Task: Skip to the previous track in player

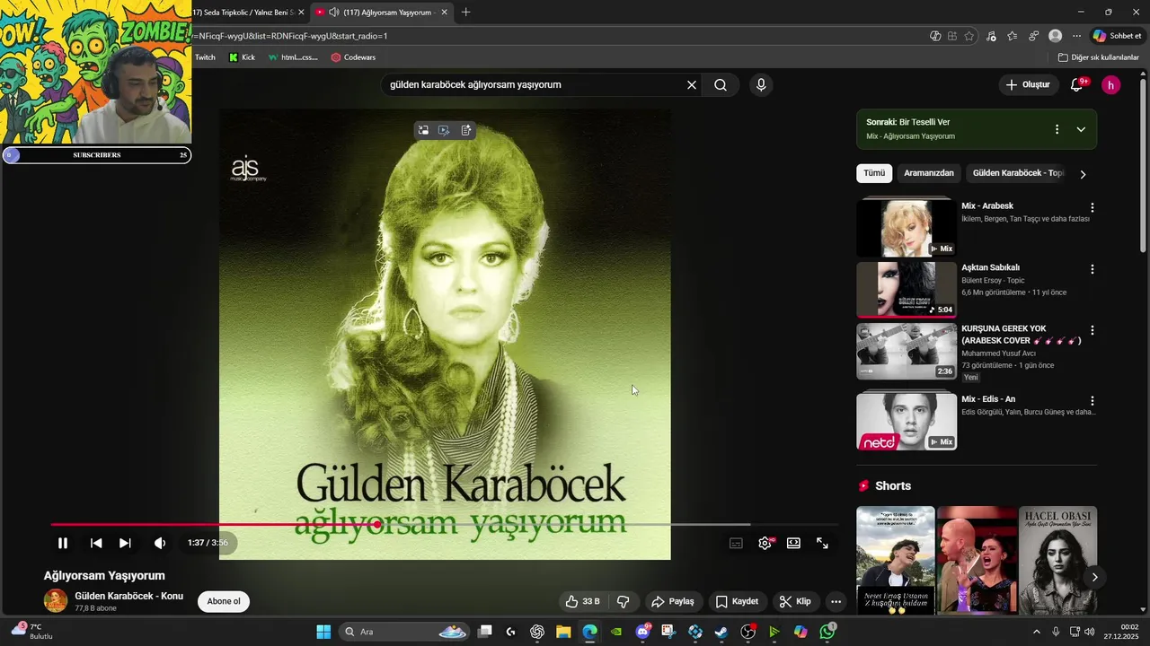Action: pos(96,543)
